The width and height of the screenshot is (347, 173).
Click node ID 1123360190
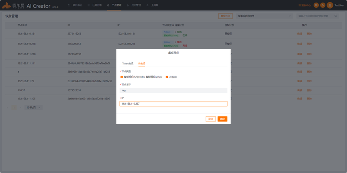click(74, 54)
